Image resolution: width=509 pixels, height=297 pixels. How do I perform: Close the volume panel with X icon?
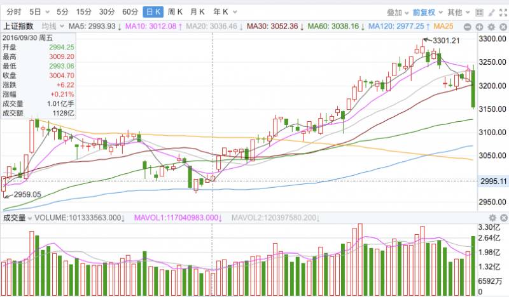point(503,218)
